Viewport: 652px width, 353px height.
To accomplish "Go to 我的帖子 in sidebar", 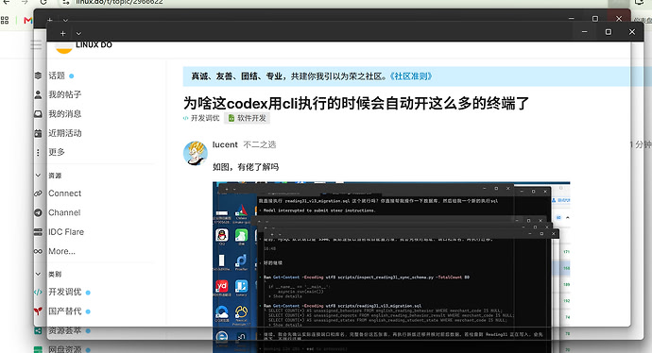I will point(65,94).
